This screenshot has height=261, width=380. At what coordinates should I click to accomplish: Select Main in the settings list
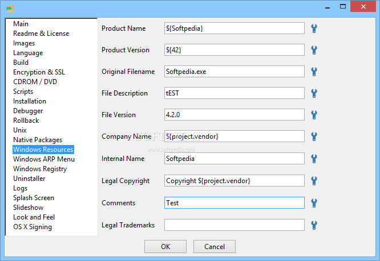point(21,24)
